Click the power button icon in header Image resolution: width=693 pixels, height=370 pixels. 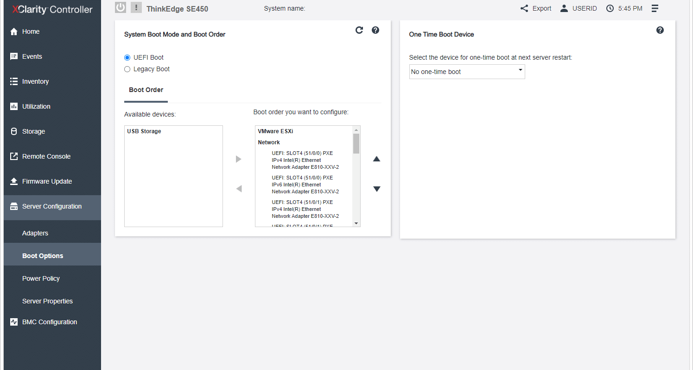tap(121, 7)
